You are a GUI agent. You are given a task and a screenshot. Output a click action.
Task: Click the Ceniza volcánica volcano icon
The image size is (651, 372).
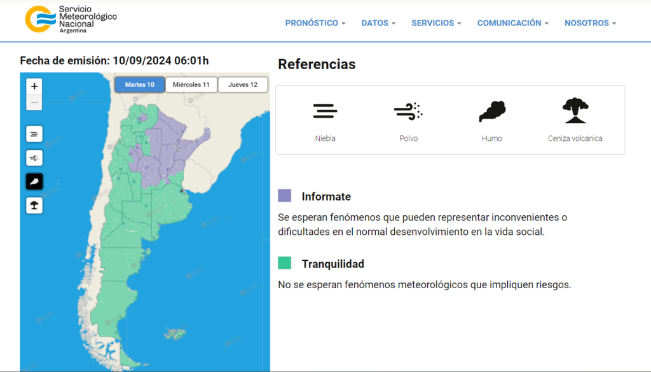coord(575,111)
